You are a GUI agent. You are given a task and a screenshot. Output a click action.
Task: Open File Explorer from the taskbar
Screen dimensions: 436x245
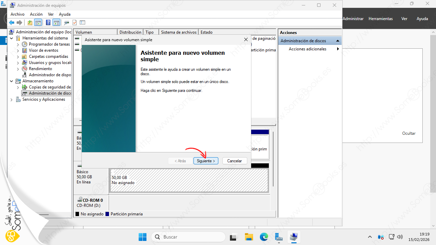pyautogui.click(x=249, y=237)
